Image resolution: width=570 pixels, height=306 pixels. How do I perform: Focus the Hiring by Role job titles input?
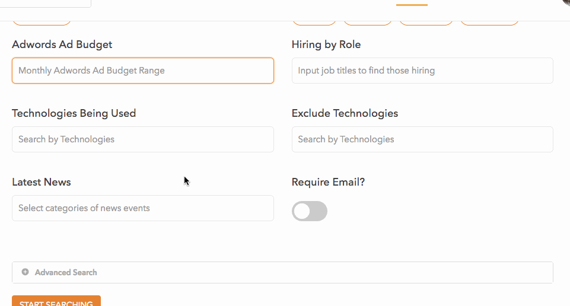(422, 71)
